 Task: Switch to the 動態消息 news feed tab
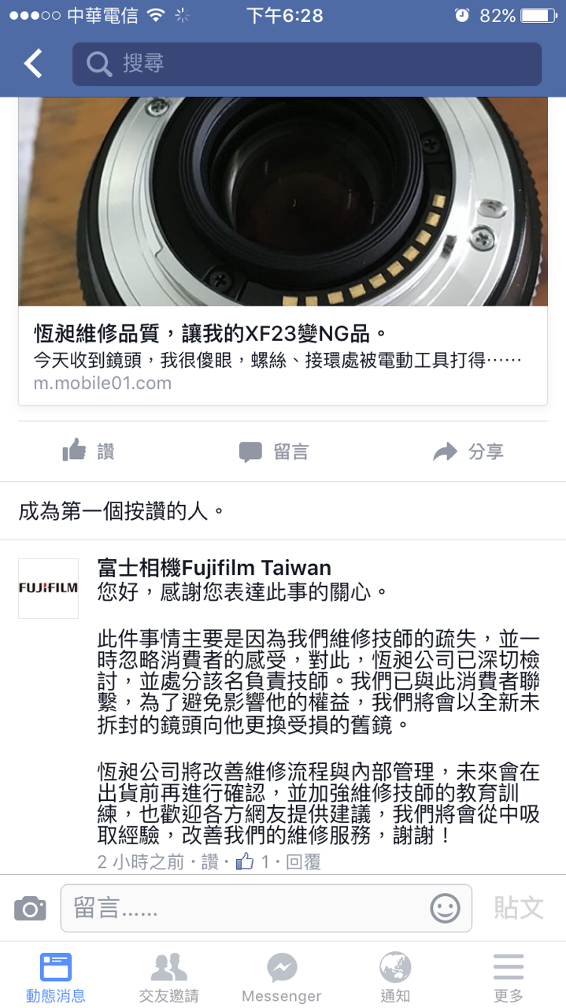[x=56, y=977]
